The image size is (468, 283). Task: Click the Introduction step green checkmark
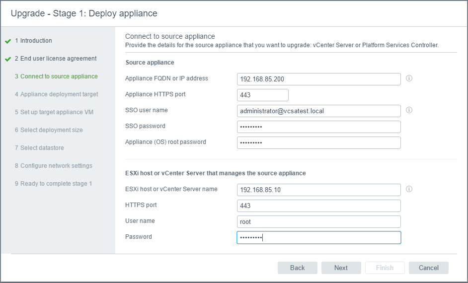pyautogui.click(x=8, y=41)
